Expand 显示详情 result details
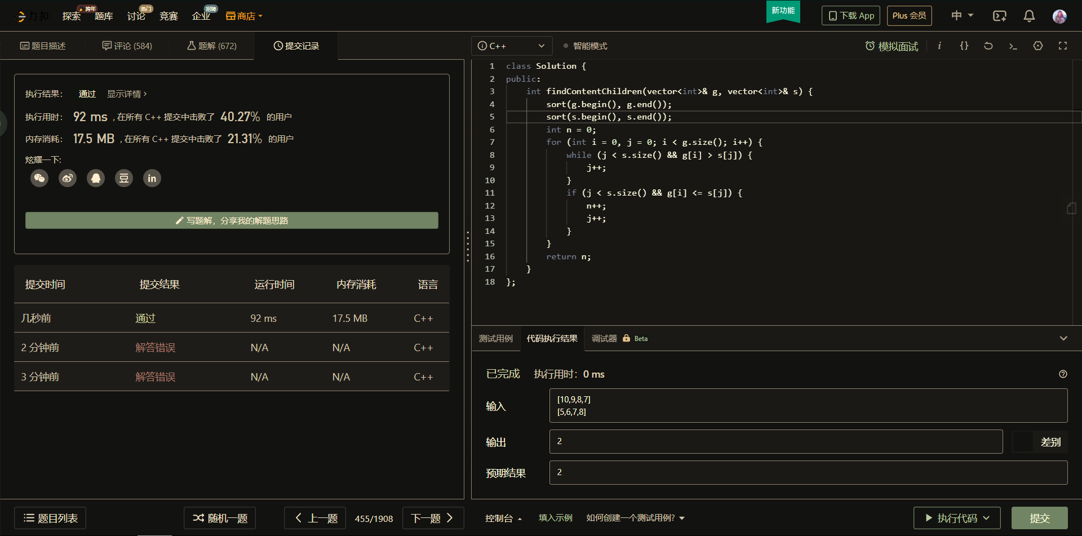Viewport: 1082px width, 536px height. 127,94
